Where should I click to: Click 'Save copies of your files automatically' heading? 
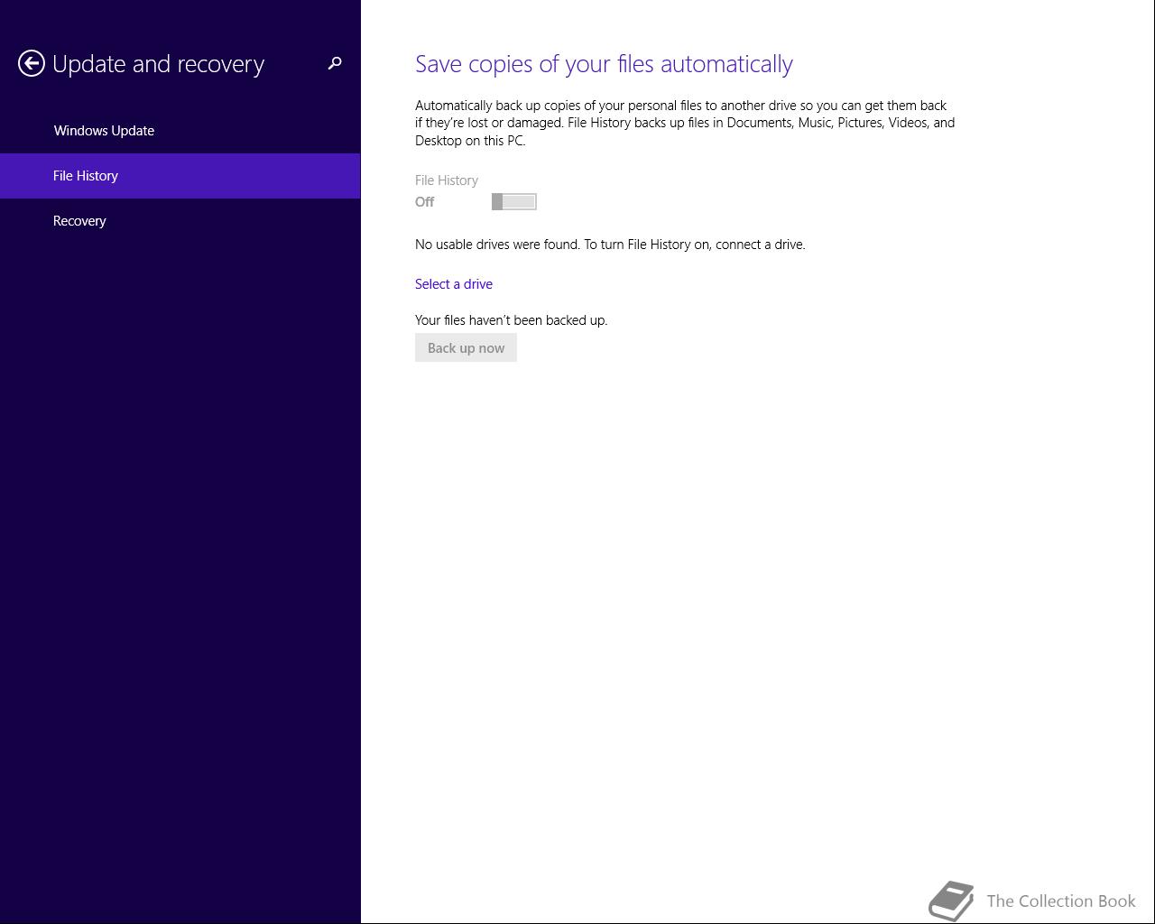tap(604, 64)
